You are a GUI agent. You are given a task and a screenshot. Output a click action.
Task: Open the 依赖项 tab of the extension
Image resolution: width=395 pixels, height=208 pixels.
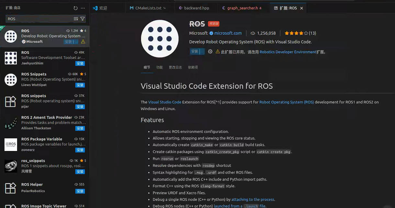192,67
